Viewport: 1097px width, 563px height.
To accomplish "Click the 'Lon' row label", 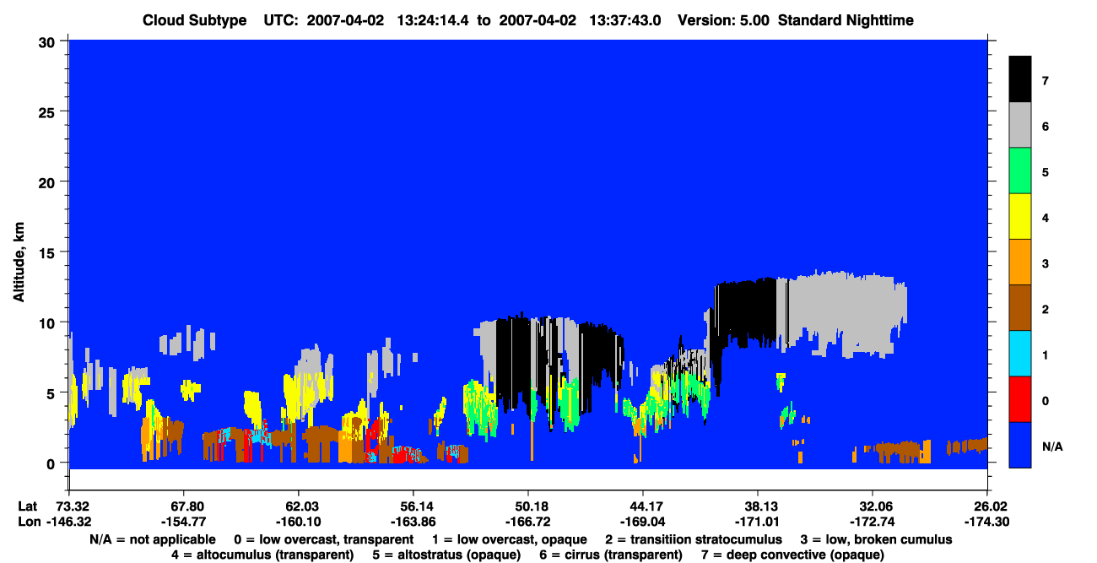I will 28,522.
